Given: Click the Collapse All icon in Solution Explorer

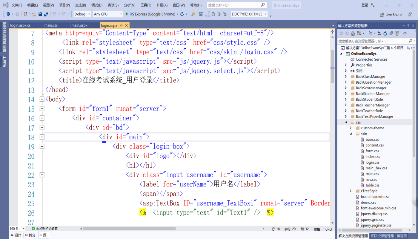Looking at the screenshot, I should click(391, 33).
